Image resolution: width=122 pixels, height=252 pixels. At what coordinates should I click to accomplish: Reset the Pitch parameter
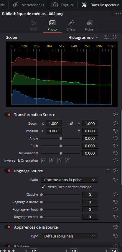coord(116,146)
